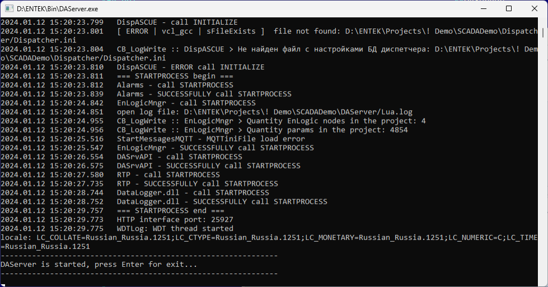Click the 'DataLogger.dll - SUCCESSFULLY call STARTPROCESS' line
The image size is (548, 287).
click(222, 201)
